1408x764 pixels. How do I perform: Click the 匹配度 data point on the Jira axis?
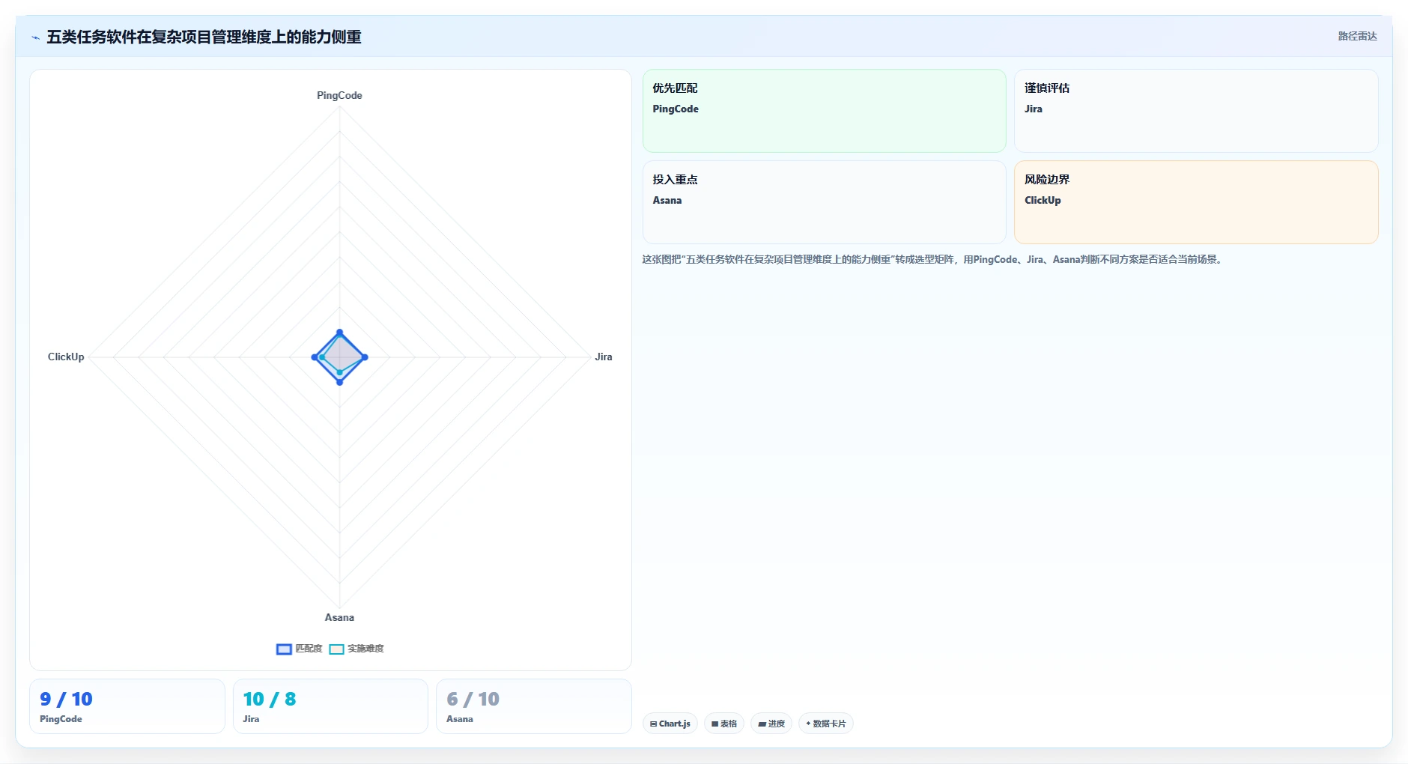coord(365,357)
